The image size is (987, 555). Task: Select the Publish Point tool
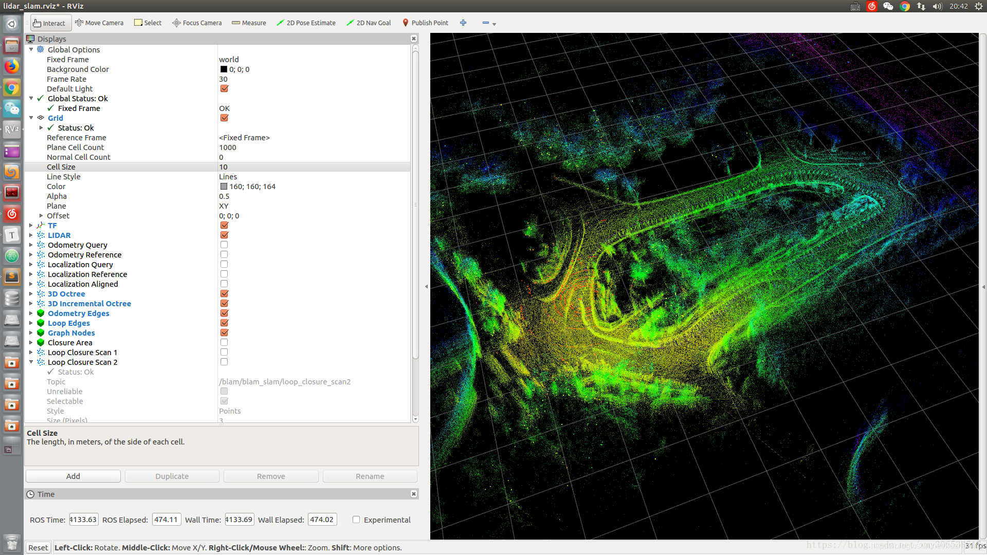(x=425, y=23)
